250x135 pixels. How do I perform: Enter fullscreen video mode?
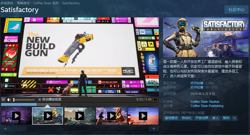(155, 100)
